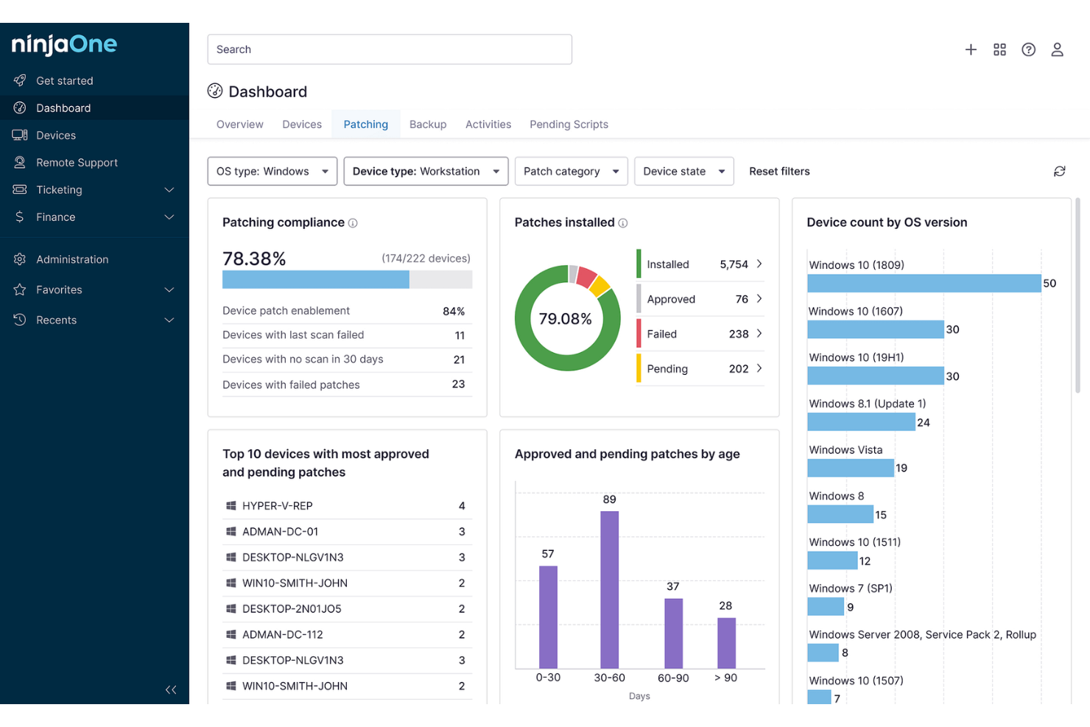Open the Activities tab
The image size is (1090, 727).
488,124
